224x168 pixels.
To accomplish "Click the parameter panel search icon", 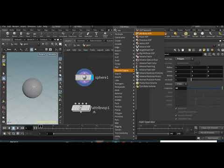I will click(214, 54).
